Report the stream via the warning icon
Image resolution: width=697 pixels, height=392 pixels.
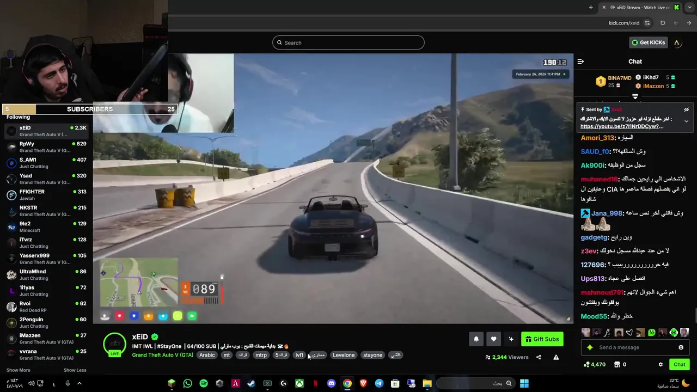(556, 357)
